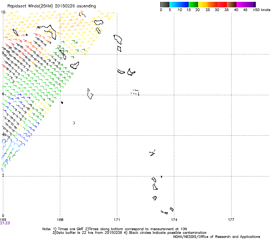Click the 'NOAA/NESDIS/Office of Research and Applications' credit
This screenshot has height=239, width=272.
tap(216, 237)
